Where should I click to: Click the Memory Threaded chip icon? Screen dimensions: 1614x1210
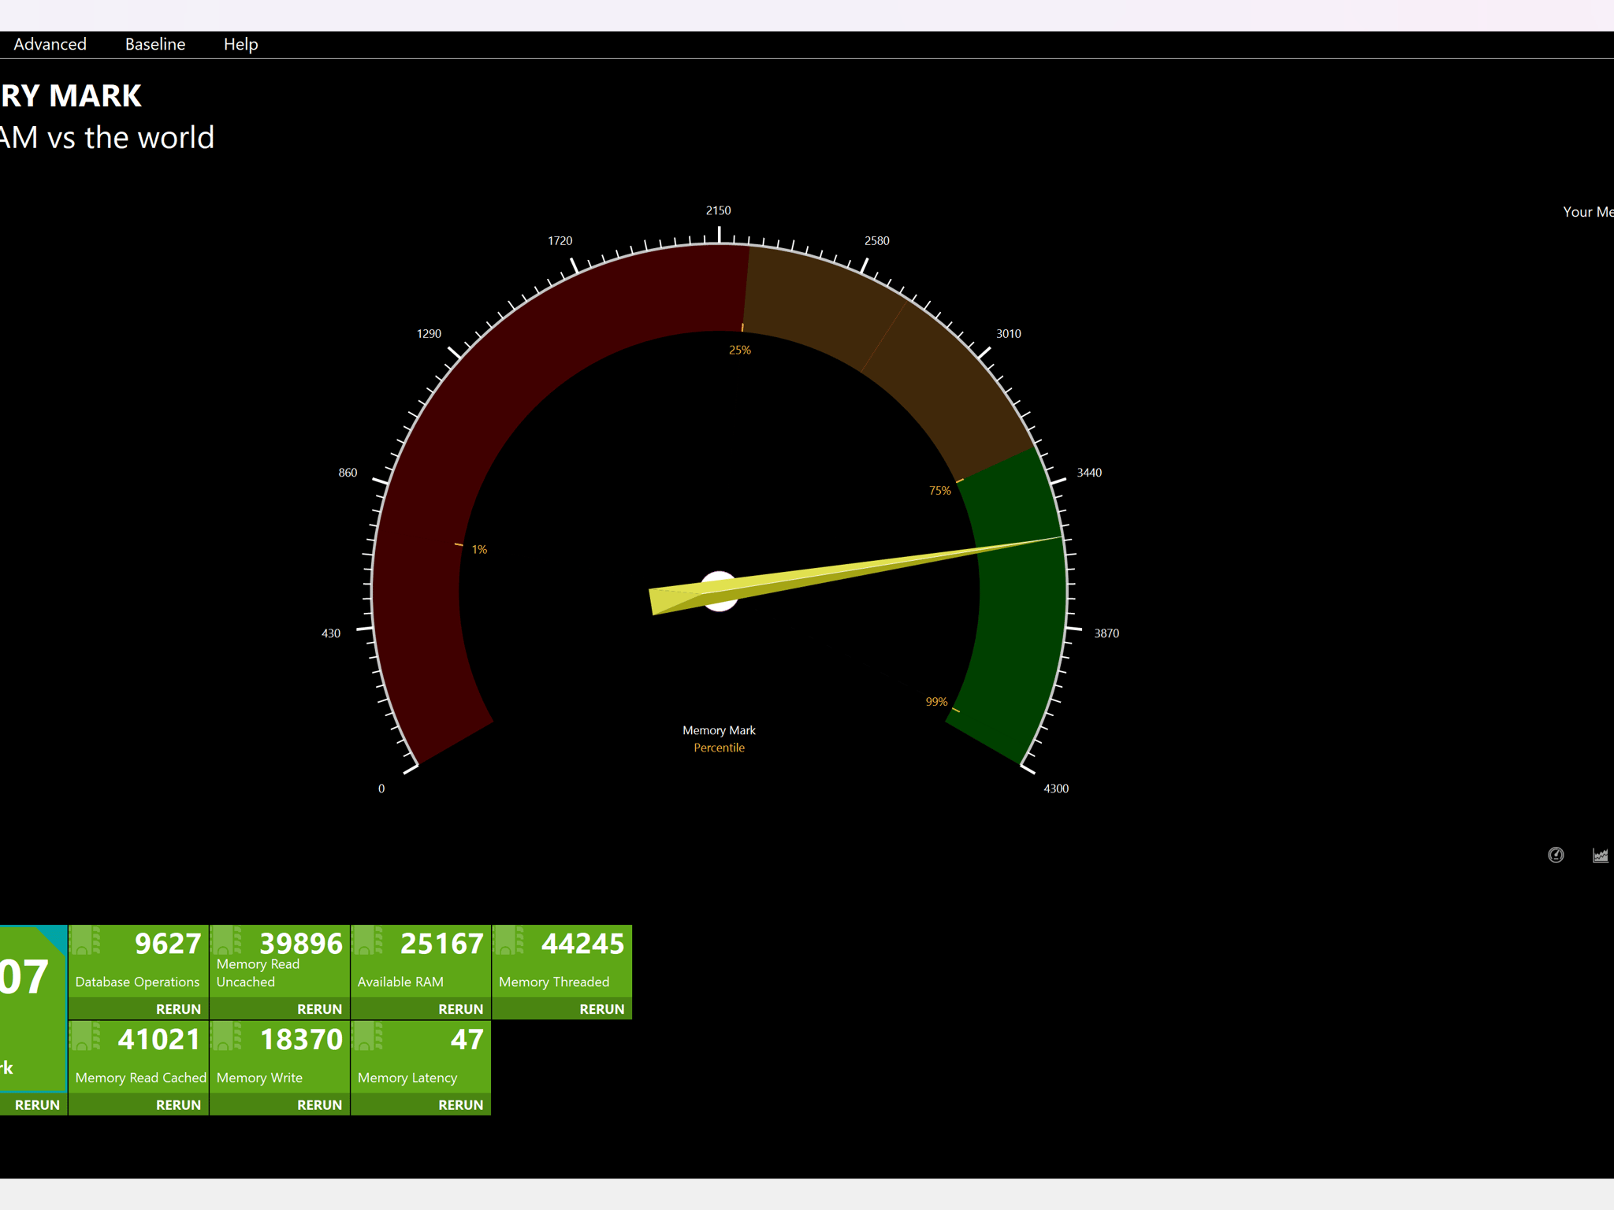509,941
